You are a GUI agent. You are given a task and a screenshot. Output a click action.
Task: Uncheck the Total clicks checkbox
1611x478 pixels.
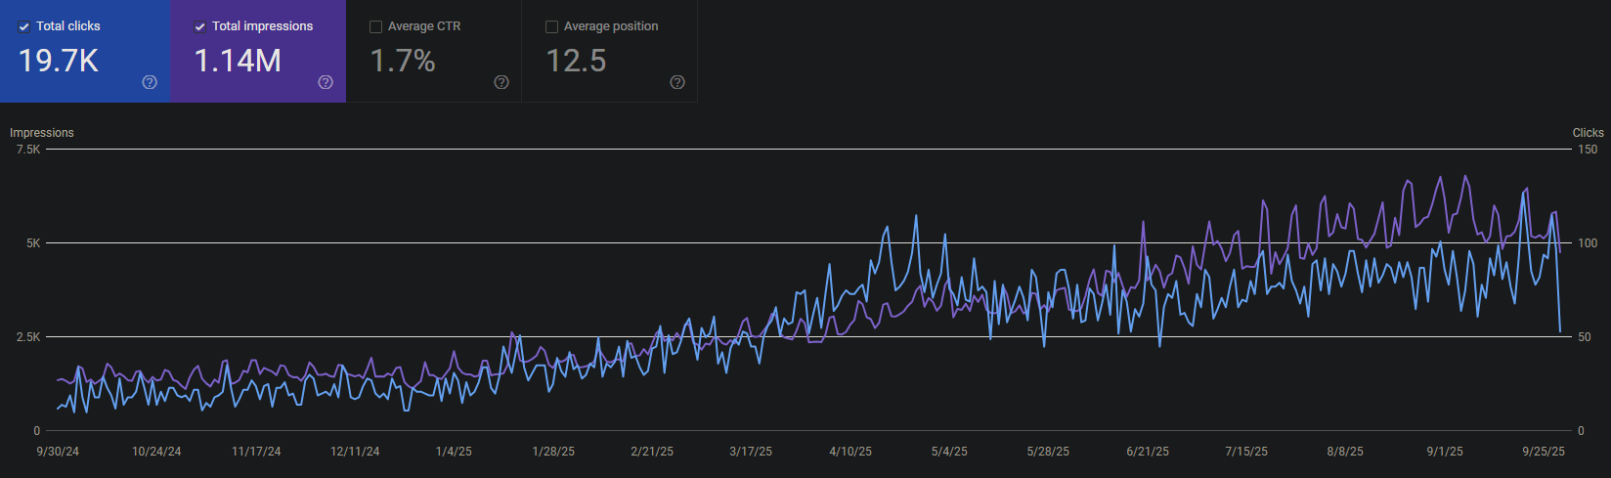pyautogui.click(x=24, y=26)
